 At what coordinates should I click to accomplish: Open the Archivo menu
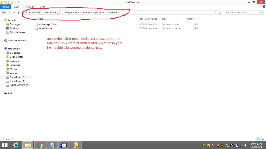(5, 7)
